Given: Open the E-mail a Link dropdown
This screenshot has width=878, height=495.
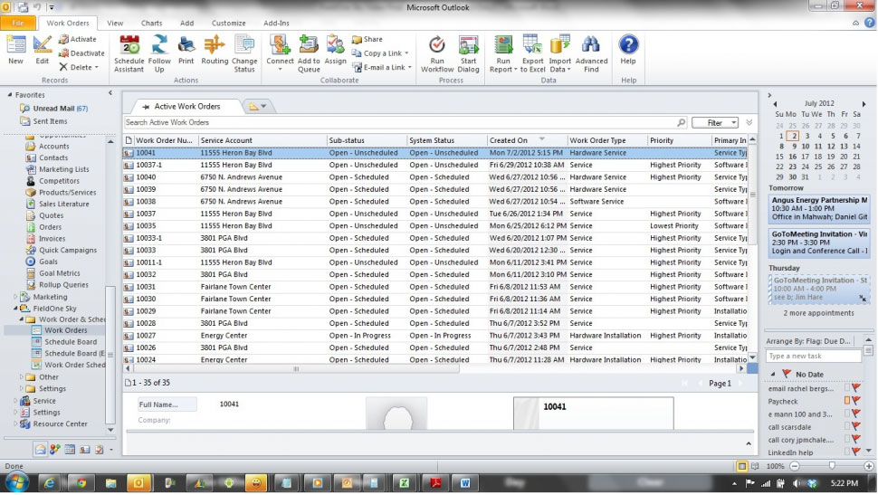Looking at the screenshot, I should click(x=410, y=68).
